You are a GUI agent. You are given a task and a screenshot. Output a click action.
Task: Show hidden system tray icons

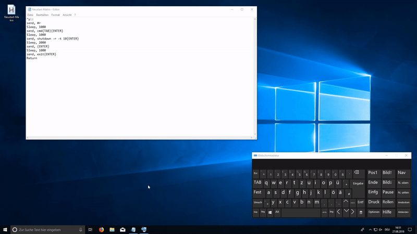click(x=370, y=230)
